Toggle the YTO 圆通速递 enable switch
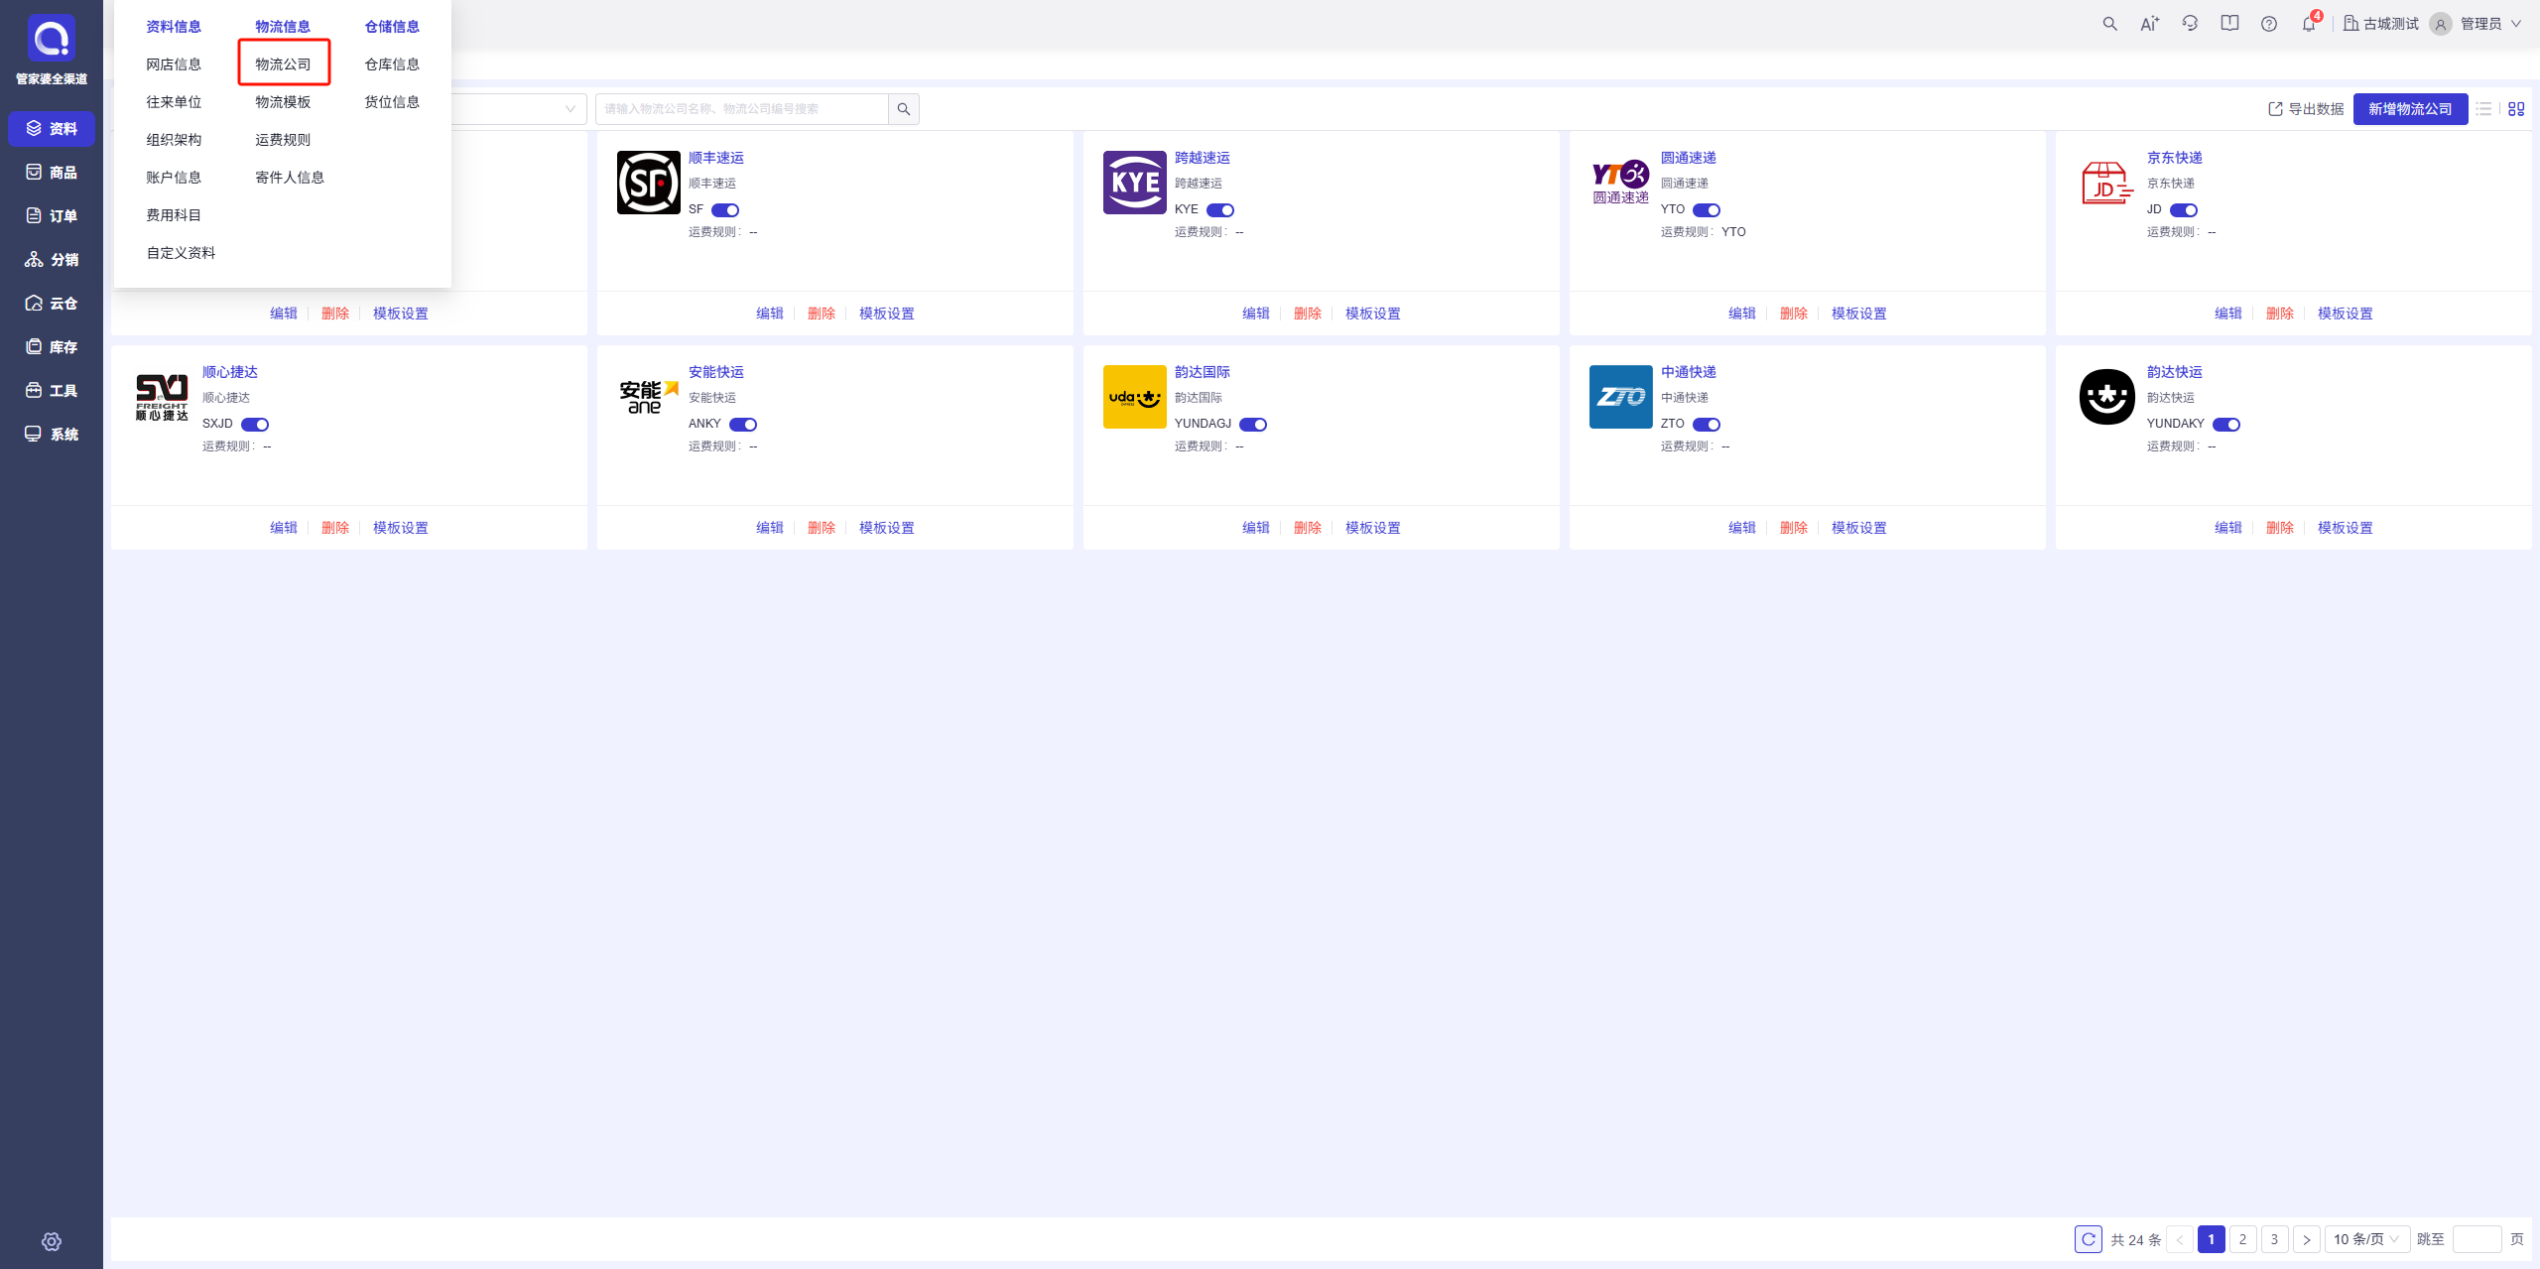 pyautogui.click(x=1707, y=210)
